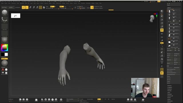Toggle yellow Persp perspective button
Viewport: 183px width, 103px height.
click(162, 30)
